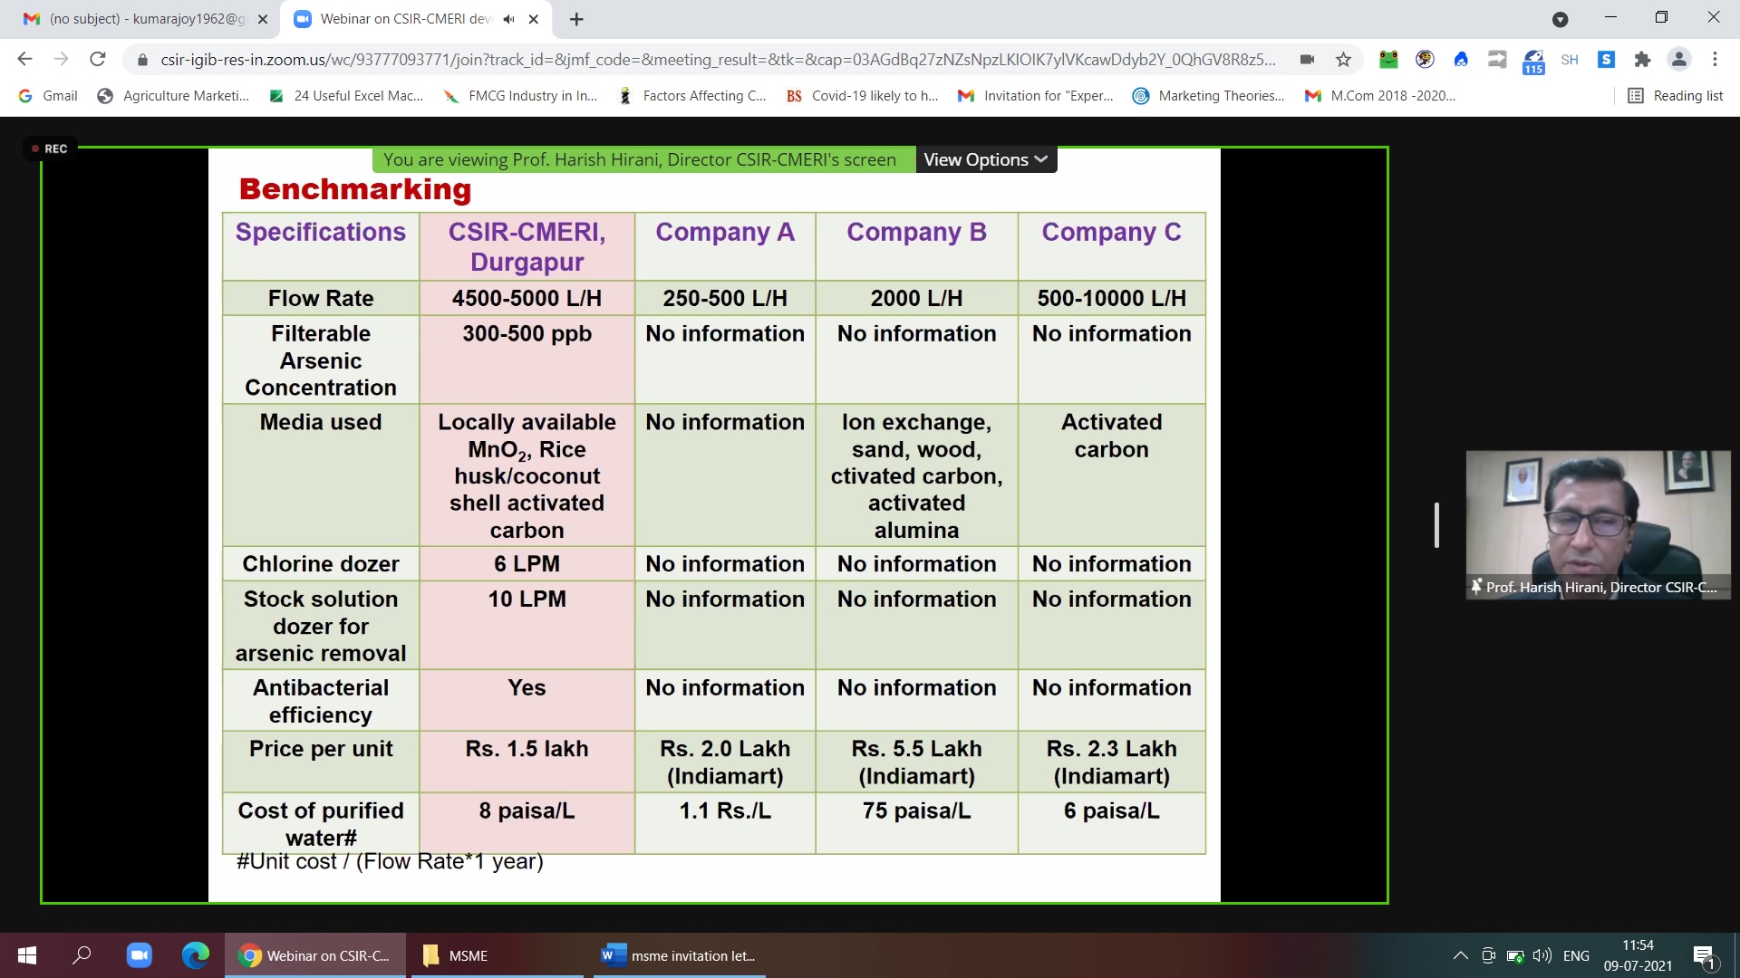
Task: Open Chrome profile avatar icon
Action: click(1678, 60)
